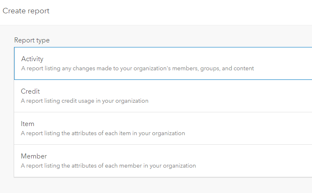312x193 pixels.
Task: Click the empty gray area below Member option
Action: [x=162, y=186]
